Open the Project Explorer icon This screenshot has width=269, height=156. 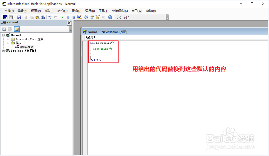coord(86,17)
